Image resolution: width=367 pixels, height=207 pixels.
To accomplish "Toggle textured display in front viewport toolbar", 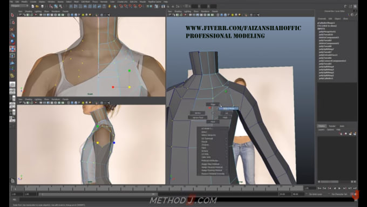I will 79,15.
